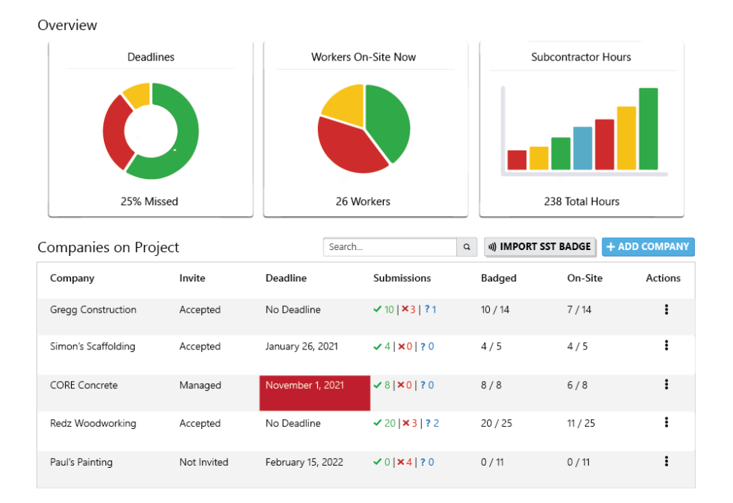Click the red X submissions icon for Paul's Painting
Screen dimensions: 733x503
pyautogui.click(x=401, y=462)
